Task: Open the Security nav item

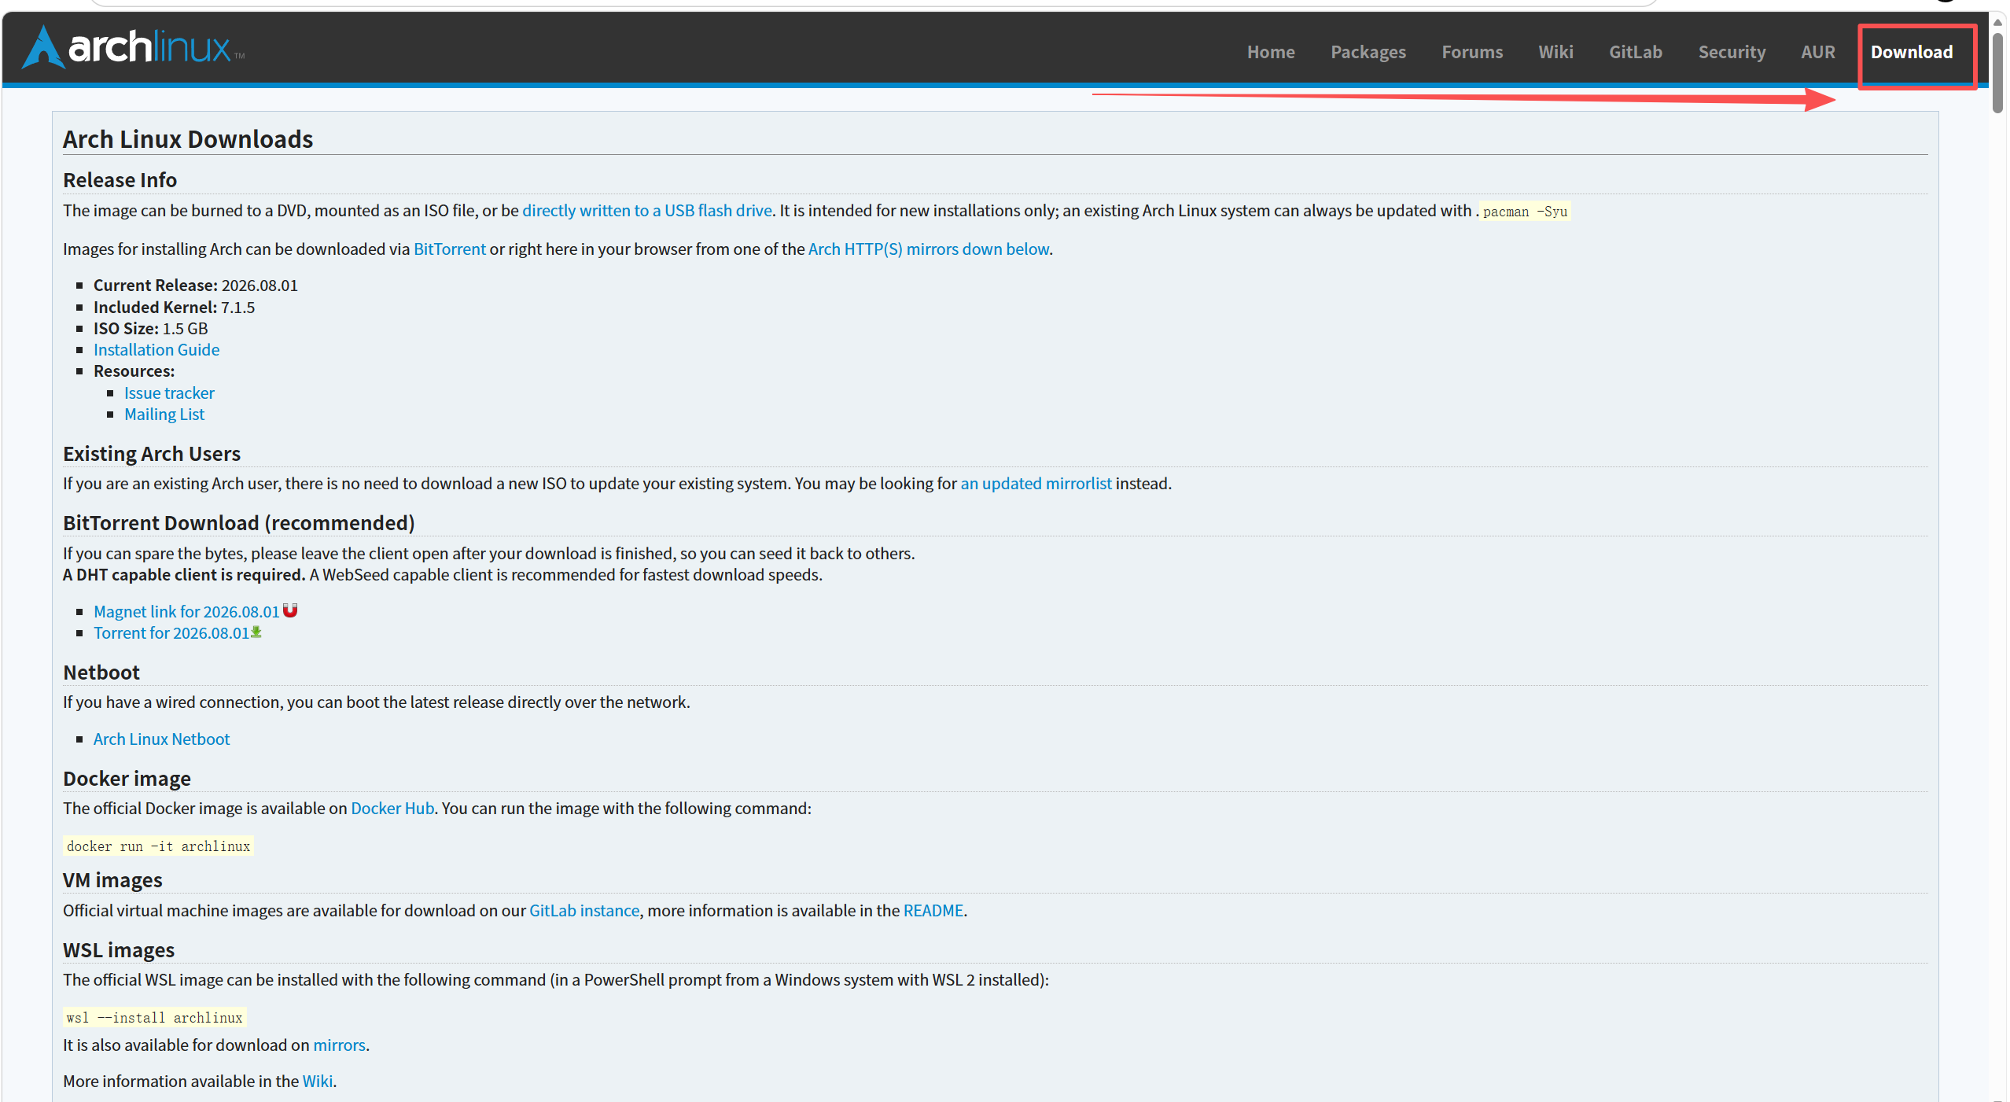Action: coord(1732,52)
